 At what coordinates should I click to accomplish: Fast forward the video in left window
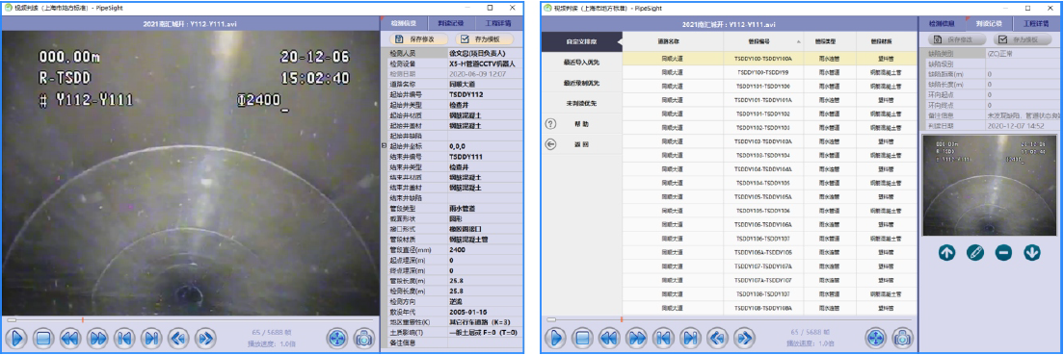coord(97,337)
